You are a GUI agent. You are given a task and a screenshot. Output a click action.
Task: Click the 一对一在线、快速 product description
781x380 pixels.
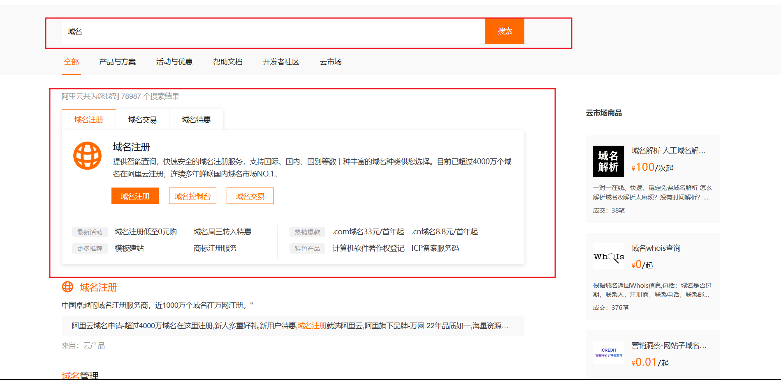(652, 192)
